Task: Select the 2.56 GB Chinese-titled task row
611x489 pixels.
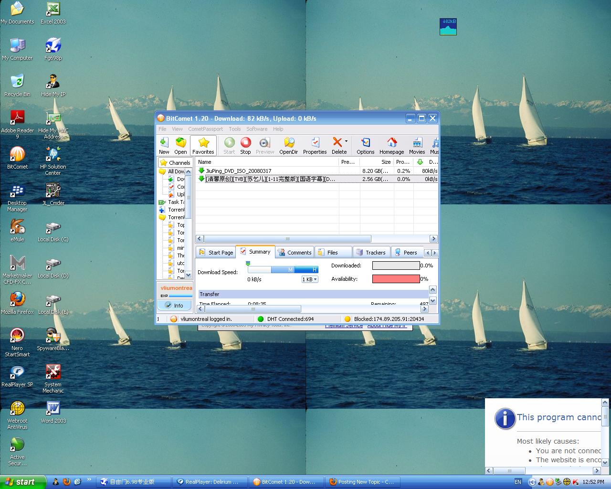Action: (316, 179)
